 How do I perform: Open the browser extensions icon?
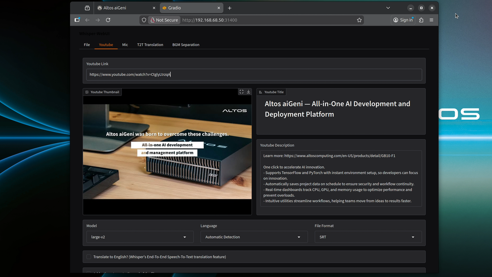[x=421, y=20]
